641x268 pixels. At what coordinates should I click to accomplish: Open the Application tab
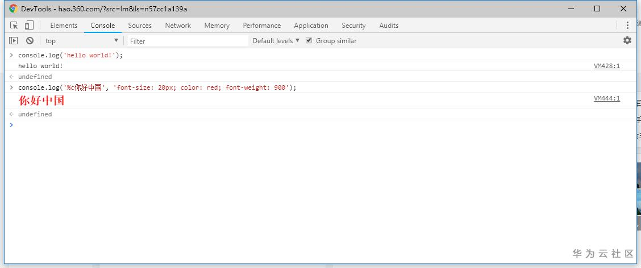311,26
